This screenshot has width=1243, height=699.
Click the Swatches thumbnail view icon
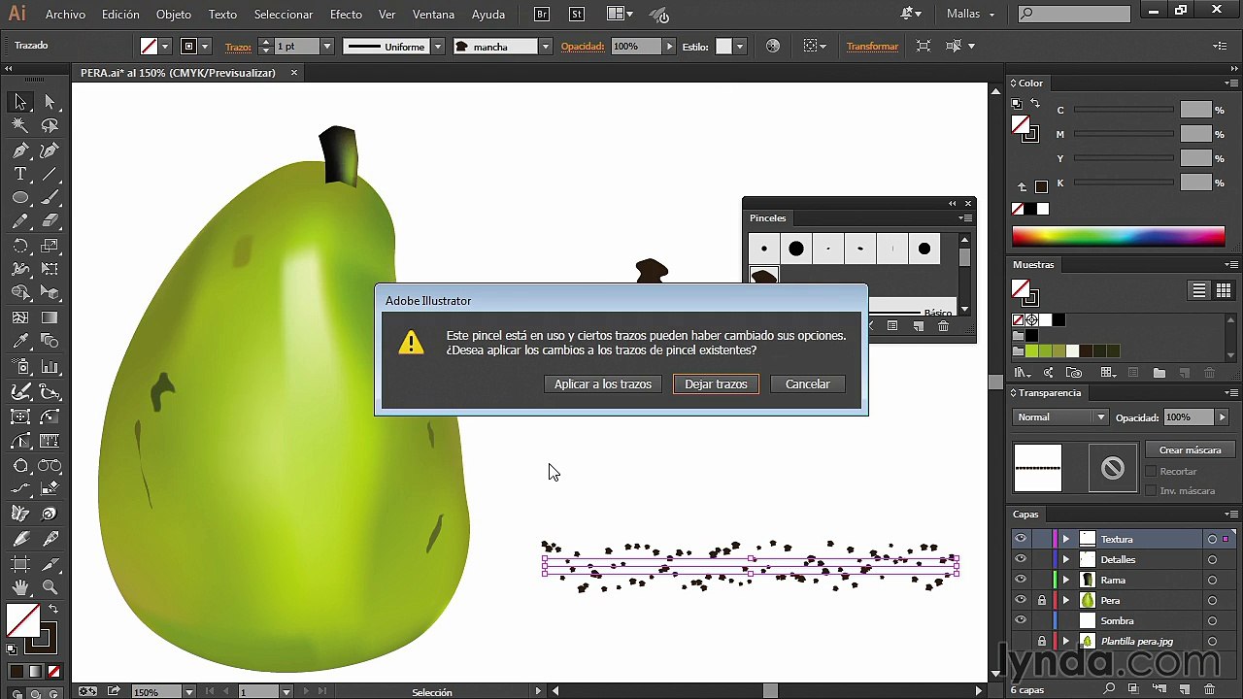(x=1223, y=291)
